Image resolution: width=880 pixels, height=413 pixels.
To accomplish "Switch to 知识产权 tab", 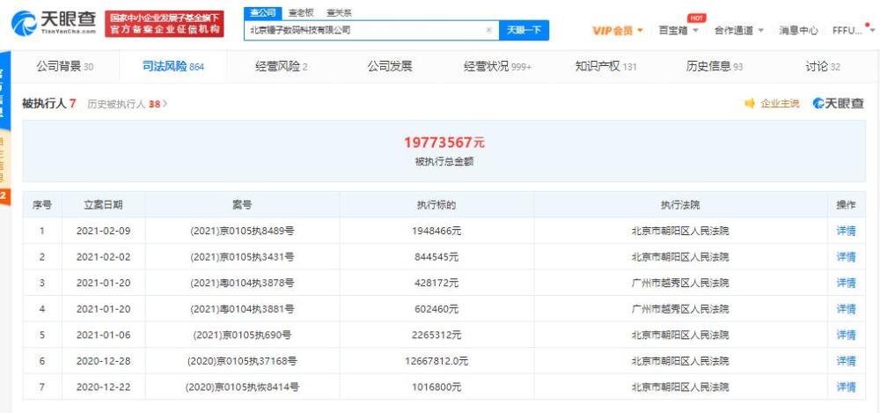I will tap(605, 67).
